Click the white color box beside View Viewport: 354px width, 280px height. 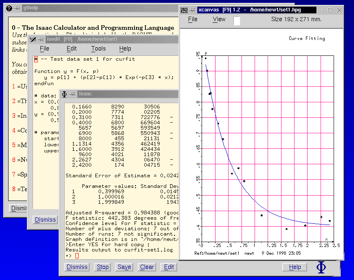237,20
